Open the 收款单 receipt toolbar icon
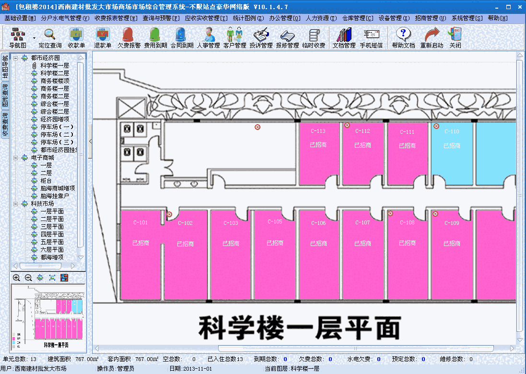This screenshot has width=526, height=374. 77,37
